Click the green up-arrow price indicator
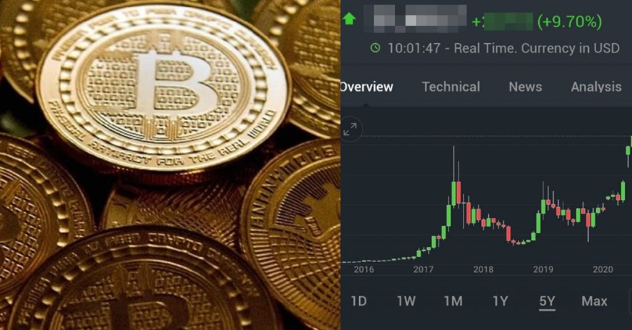The image size is (632, 330). [x=349, y=19]
